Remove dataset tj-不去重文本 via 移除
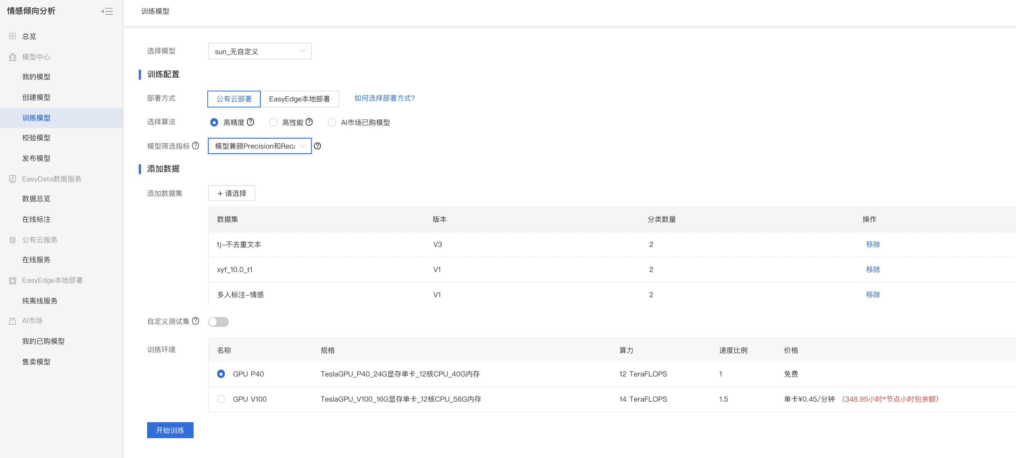The height and width of the screenshot is (458, 1016). (x=872, y=244)
